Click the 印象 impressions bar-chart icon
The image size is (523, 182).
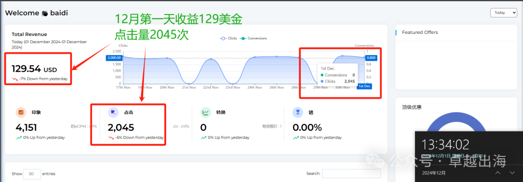click(21, 113)
